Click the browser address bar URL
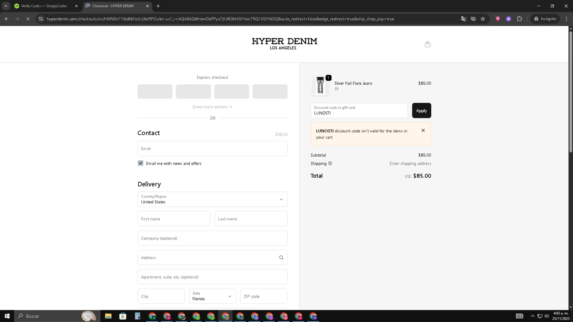Viewport: 573px width, 322px height. tap(220, 19)
